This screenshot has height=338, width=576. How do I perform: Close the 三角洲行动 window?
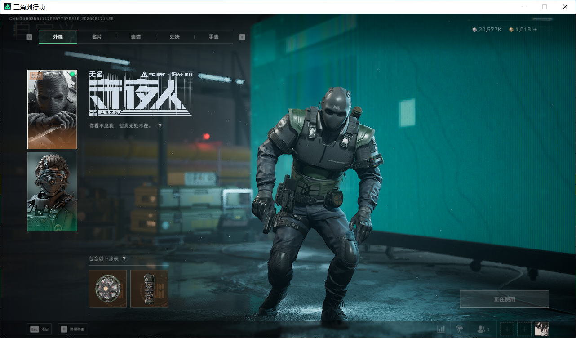(565, 7)
